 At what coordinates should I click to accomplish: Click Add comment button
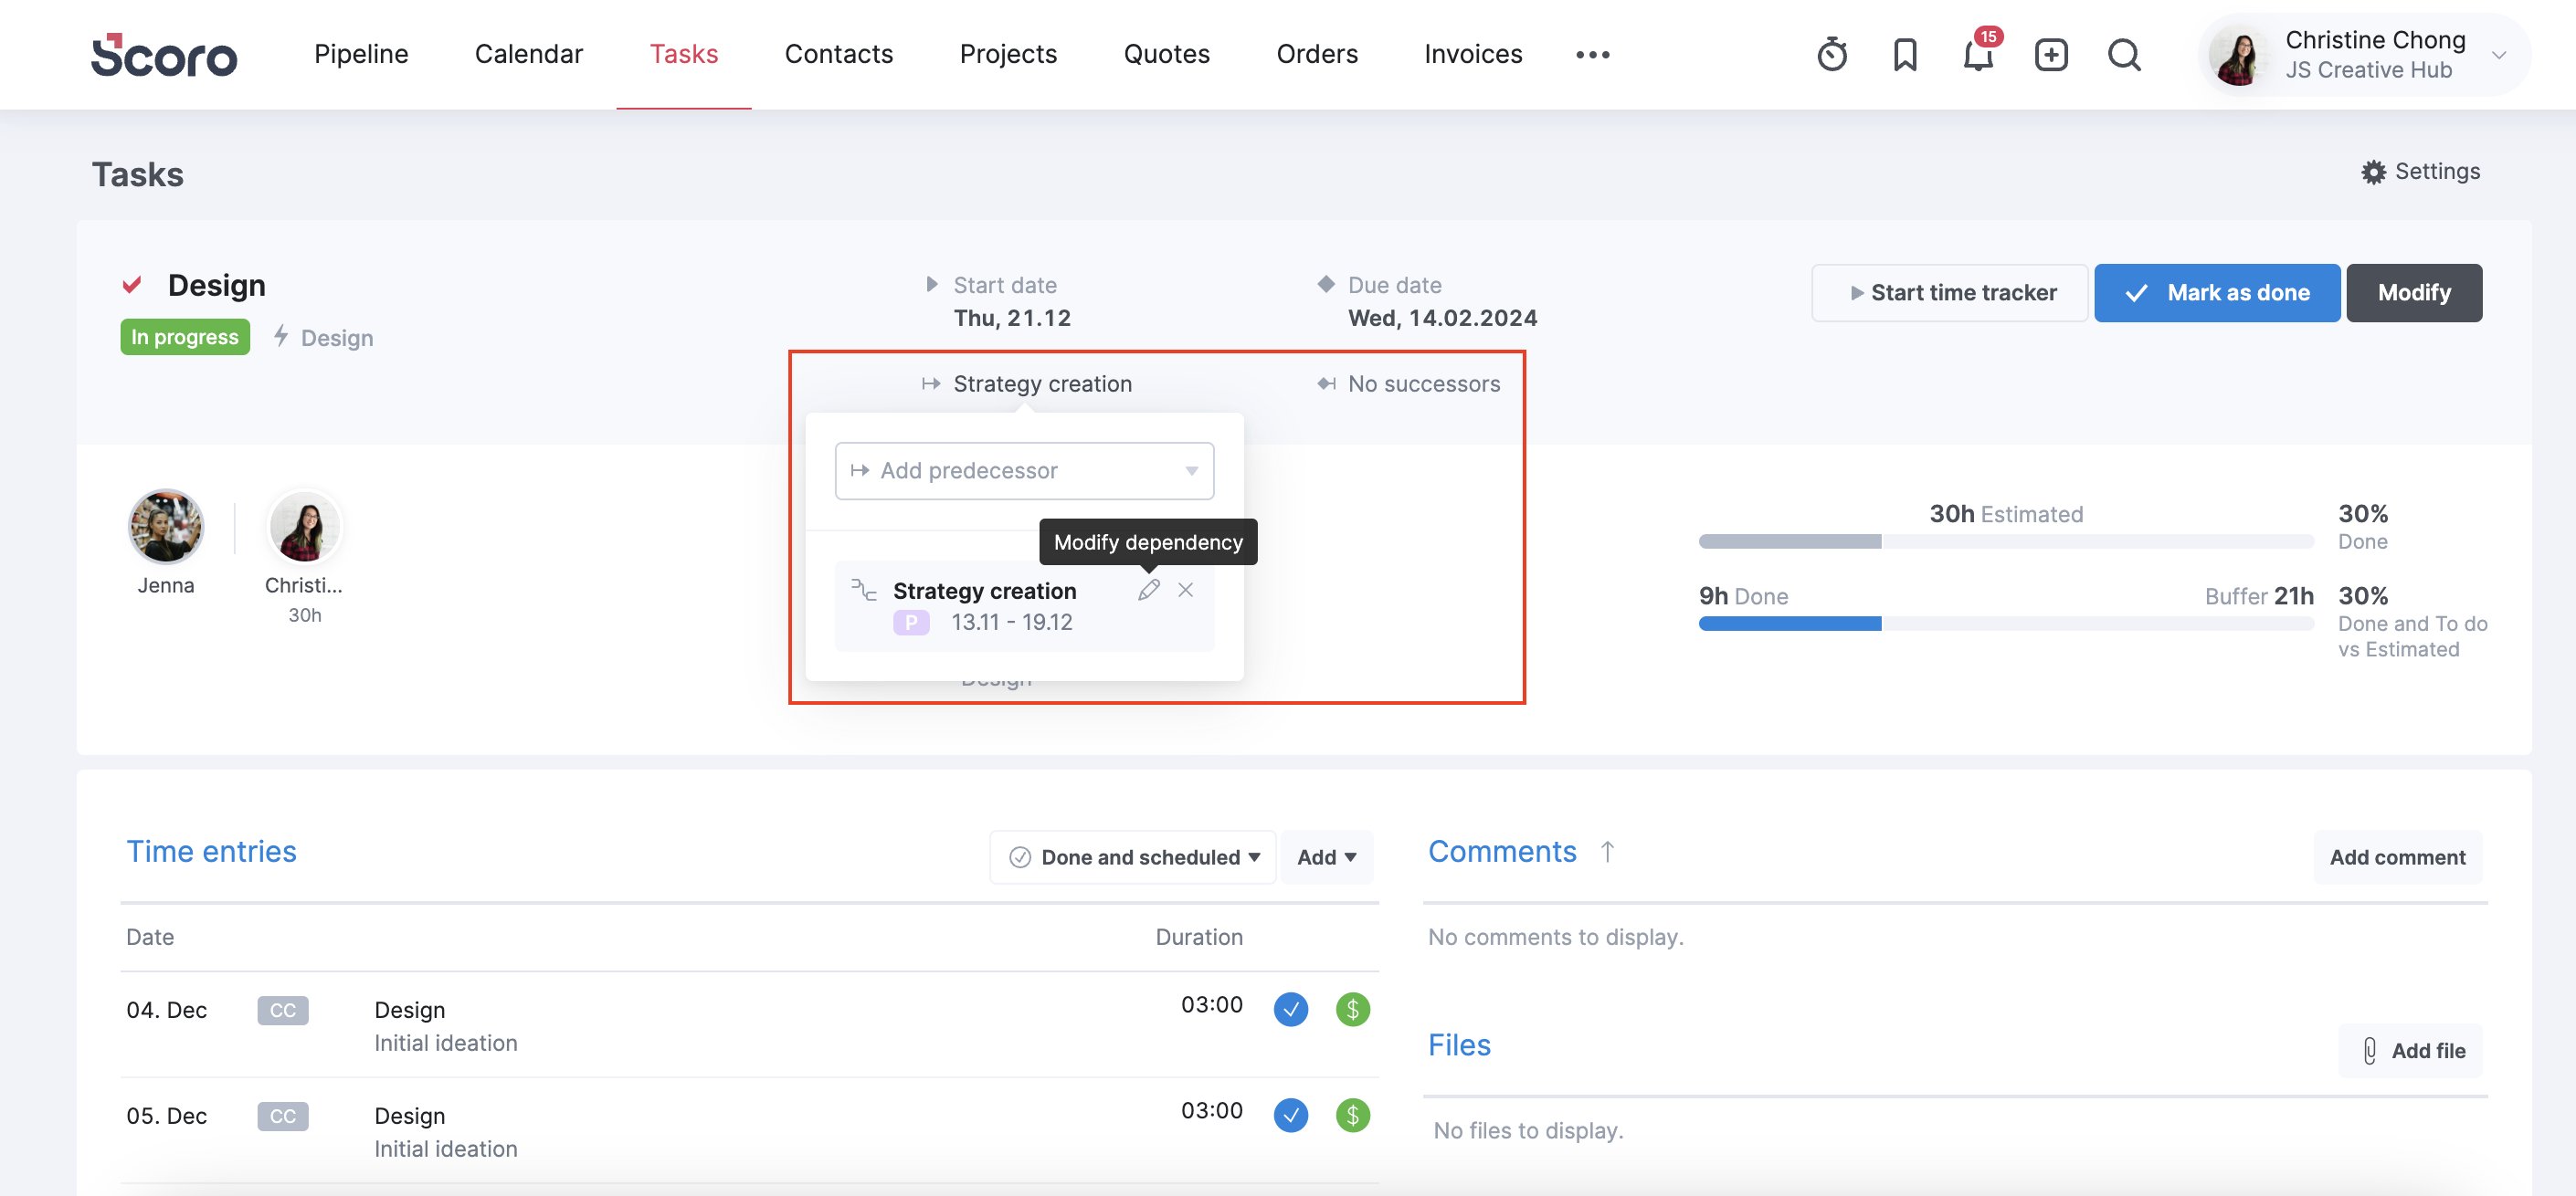click(x=2397, y=857)
